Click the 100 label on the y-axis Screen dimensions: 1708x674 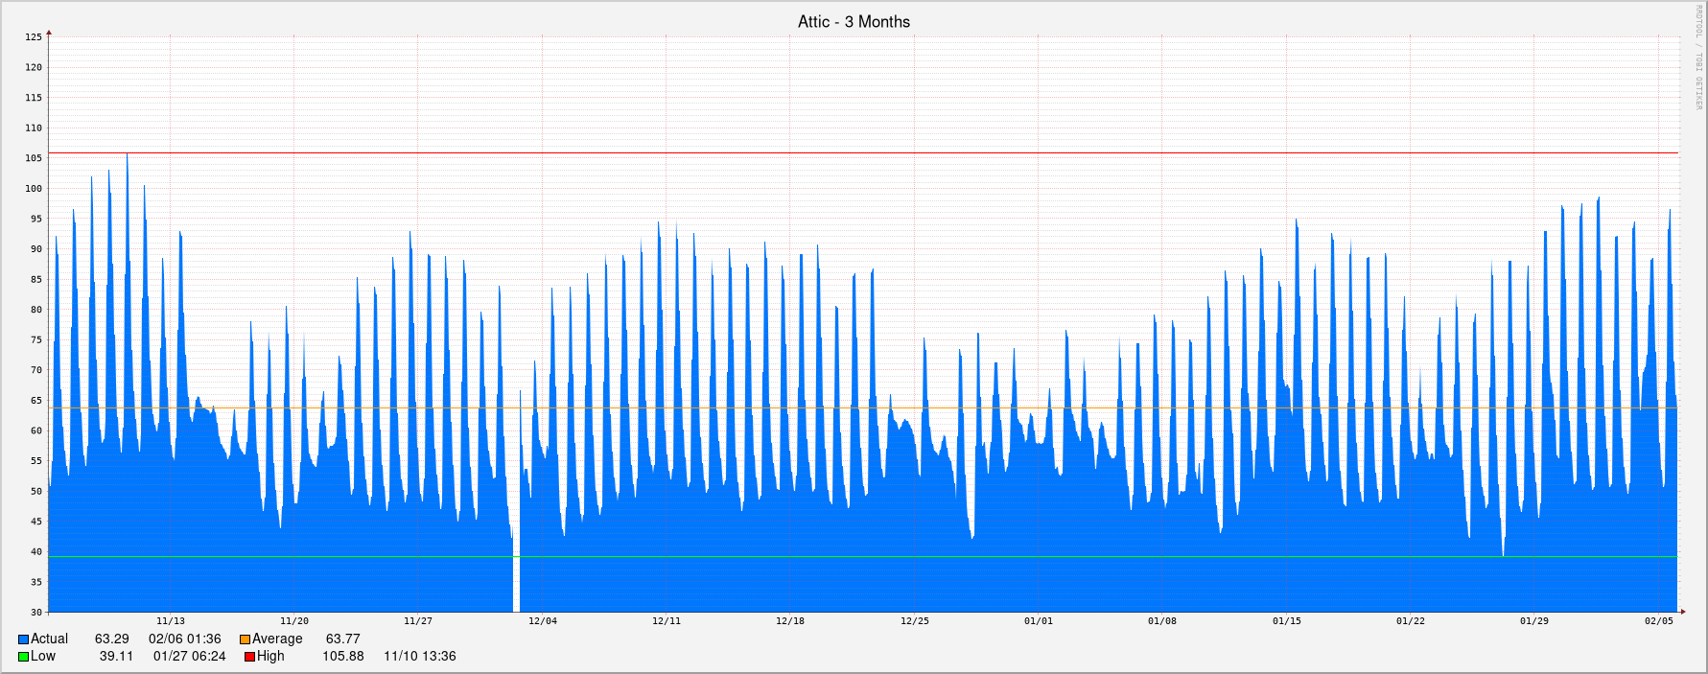(x=34, y=189)
